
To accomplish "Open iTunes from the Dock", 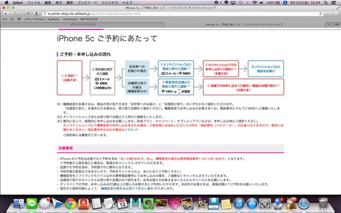I will coord(239,203).
